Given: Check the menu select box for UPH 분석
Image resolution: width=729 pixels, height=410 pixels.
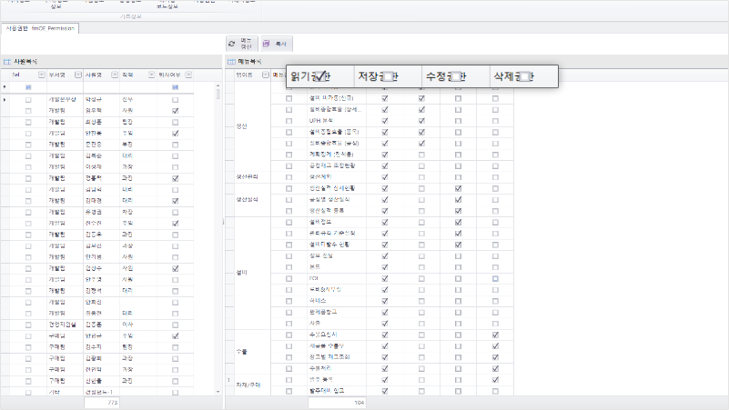Looking at the screenshot, I should (x=289, y=121).
